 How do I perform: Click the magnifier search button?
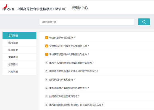tap(144, 22)
